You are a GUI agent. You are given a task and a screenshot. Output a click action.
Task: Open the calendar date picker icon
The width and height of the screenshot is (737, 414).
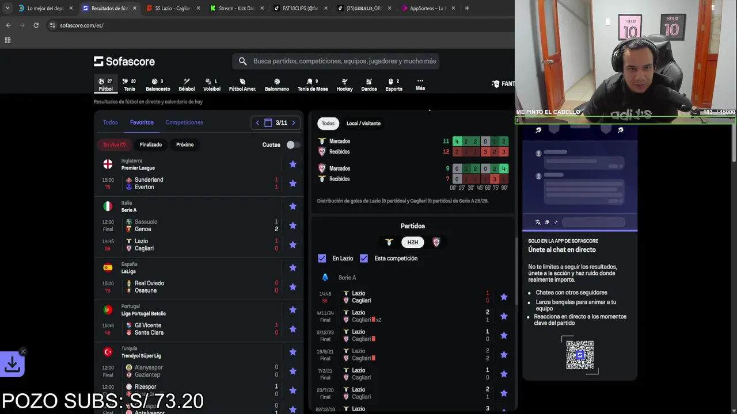[x=268, y=122]
